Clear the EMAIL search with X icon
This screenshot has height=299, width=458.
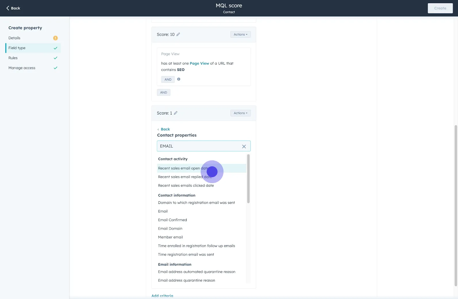(244, 146)
